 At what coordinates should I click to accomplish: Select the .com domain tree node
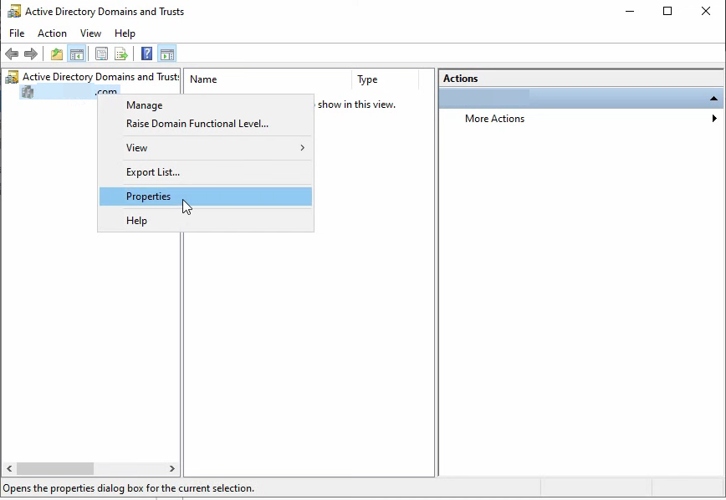[70, 92]
